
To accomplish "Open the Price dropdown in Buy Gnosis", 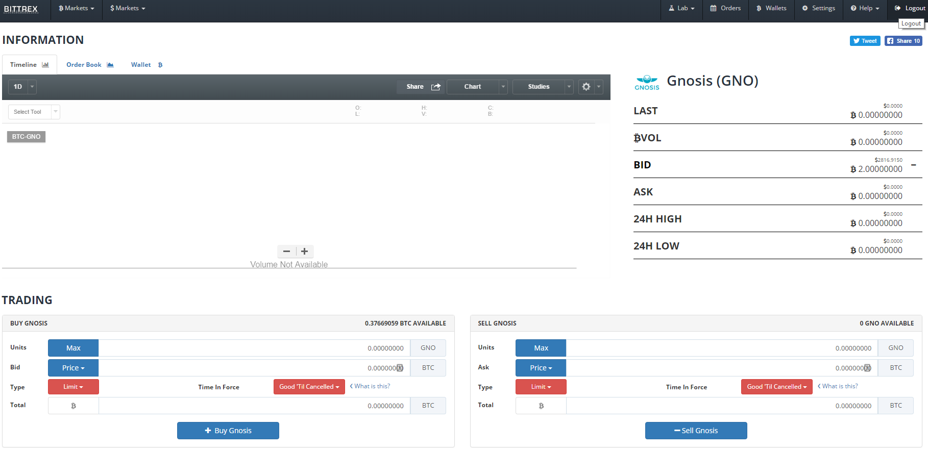I will pos(74,368).
